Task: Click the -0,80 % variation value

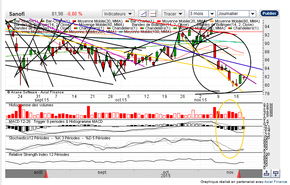Action: coord(74,14)
